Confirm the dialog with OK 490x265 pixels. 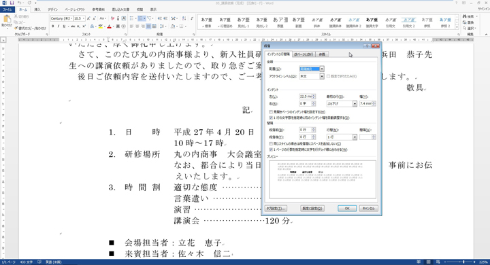(347, 209)
